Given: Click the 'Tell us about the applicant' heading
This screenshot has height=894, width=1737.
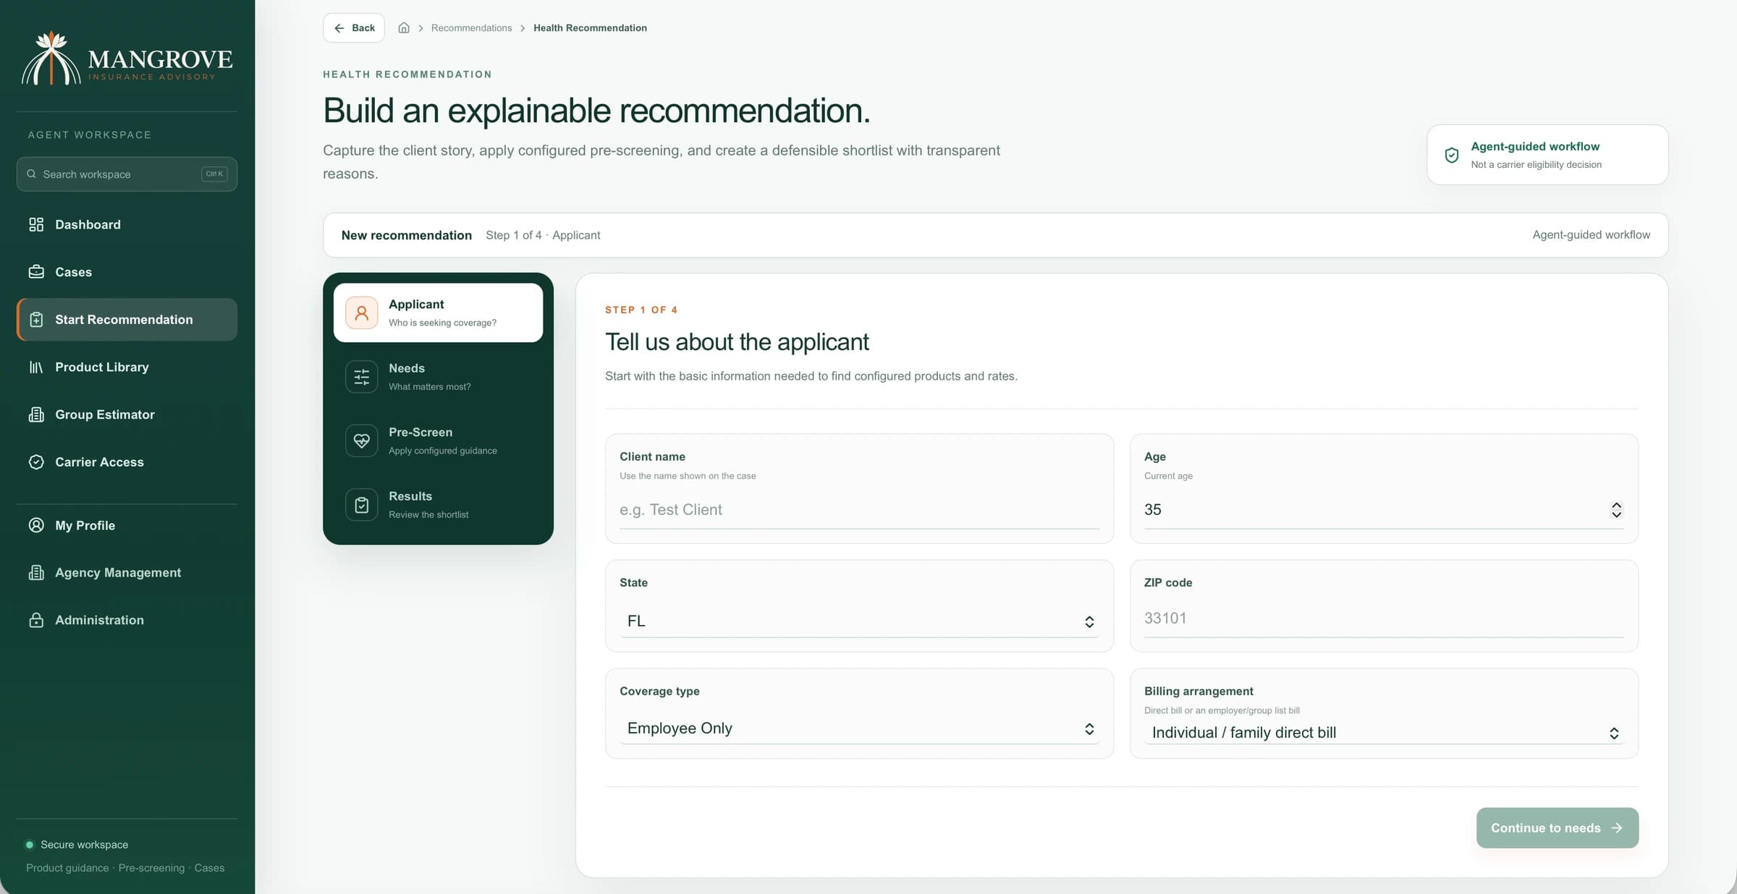Looking at the screenshot, I should (x=737, y=342).
